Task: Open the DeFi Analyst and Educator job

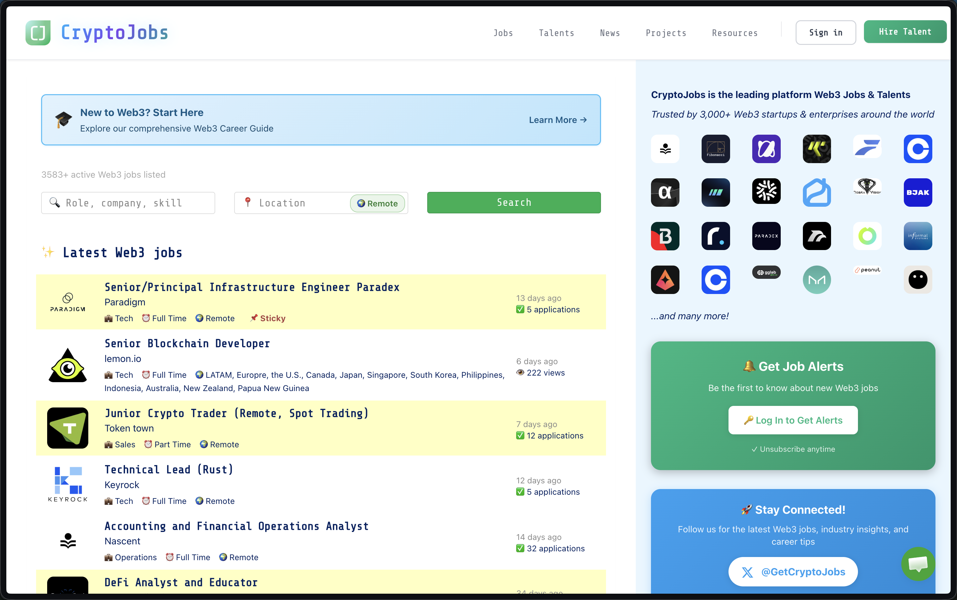Action: (x=181, y=583)
